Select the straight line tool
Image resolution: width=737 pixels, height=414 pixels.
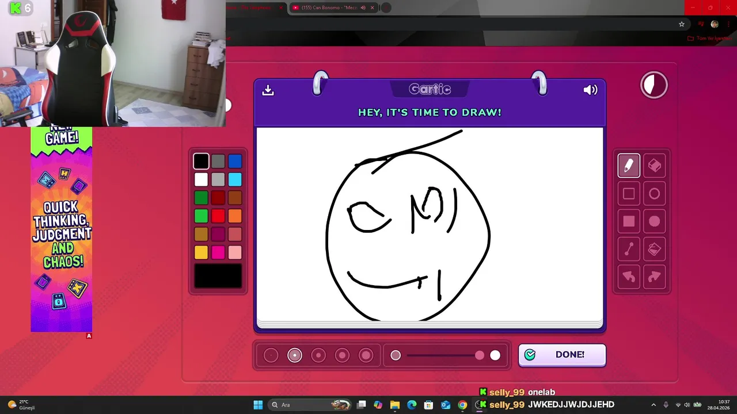pos(629,249)
